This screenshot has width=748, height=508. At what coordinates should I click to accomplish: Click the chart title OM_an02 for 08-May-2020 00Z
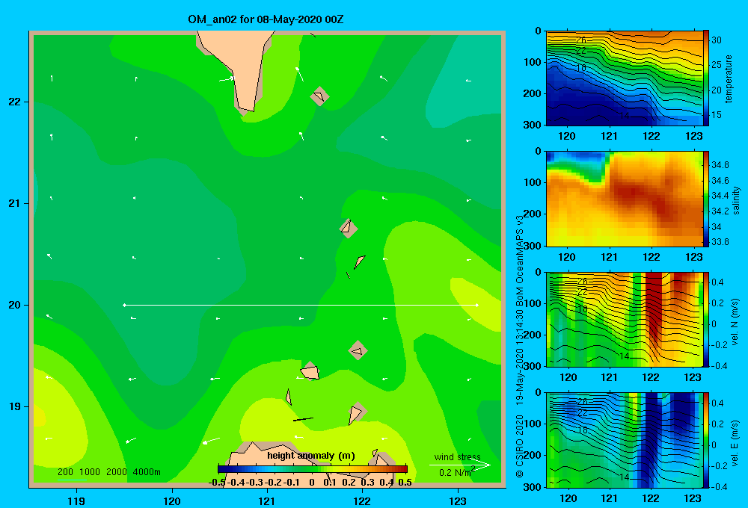pyautogui.click(x=266, y=19)
